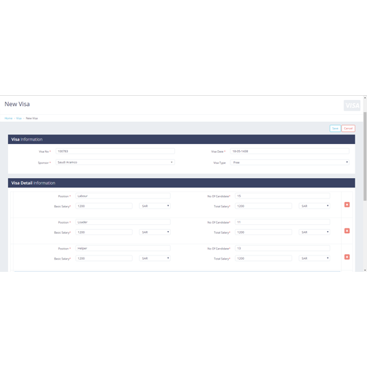Click the Cancel button

tap(348, 128)
